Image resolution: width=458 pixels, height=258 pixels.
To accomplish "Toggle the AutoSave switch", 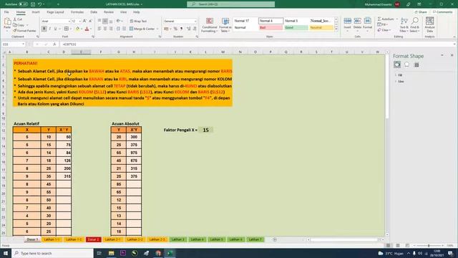I will (23, 4).
